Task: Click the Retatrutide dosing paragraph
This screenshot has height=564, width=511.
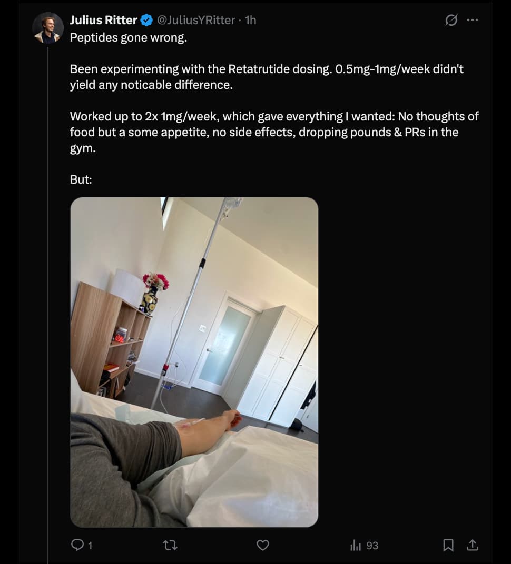Action: point(267,77)
